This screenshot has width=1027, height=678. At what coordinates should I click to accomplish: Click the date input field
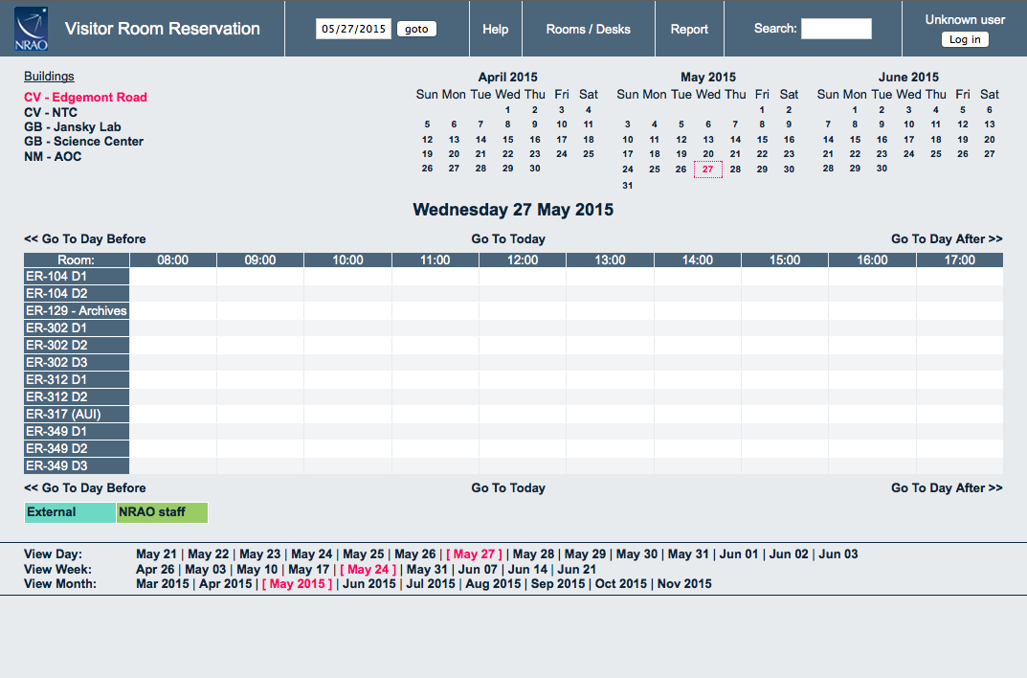(353, 29)
